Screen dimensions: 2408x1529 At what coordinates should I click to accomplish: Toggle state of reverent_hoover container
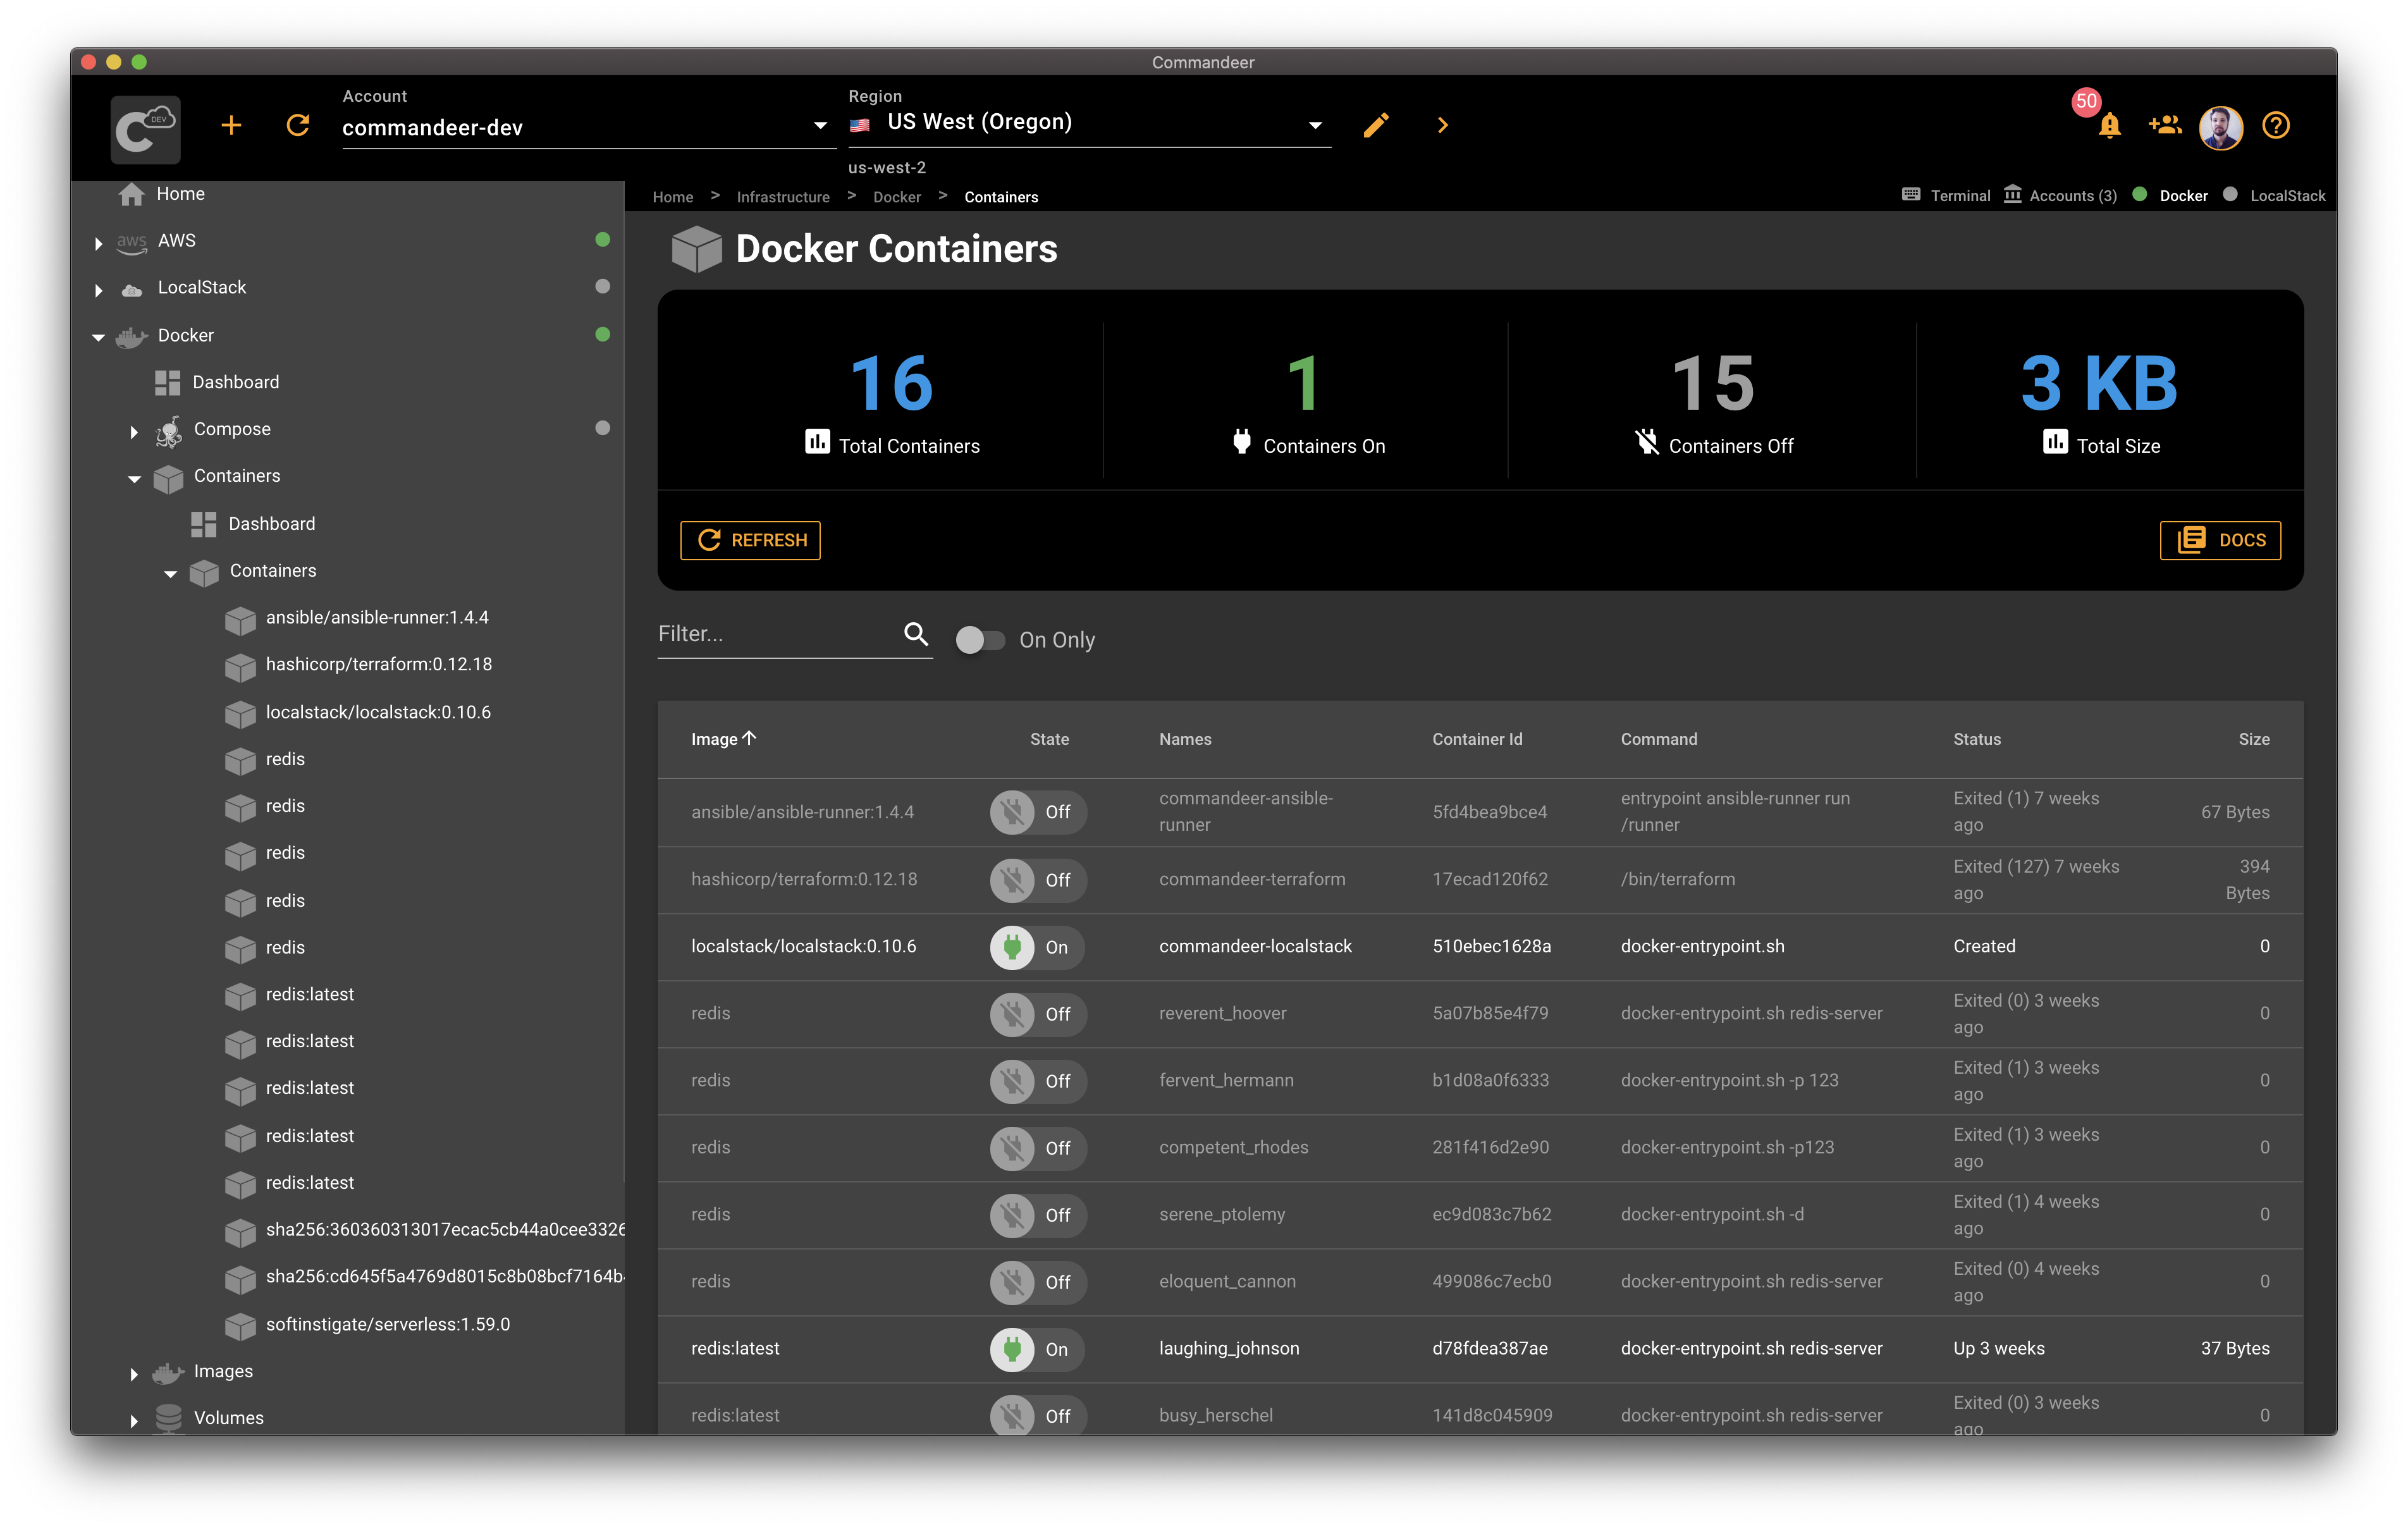pos(1037,1014)
